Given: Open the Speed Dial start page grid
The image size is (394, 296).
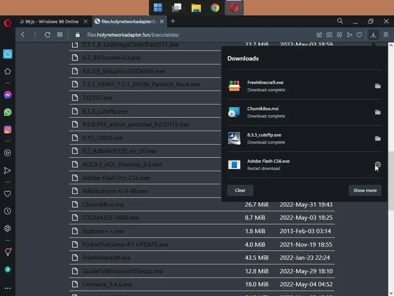Looking at the screenshot, I should [x=60, y=35].
